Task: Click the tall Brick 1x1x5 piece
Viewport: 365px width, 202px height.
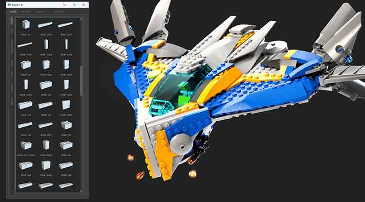Action: coord(45,44)
